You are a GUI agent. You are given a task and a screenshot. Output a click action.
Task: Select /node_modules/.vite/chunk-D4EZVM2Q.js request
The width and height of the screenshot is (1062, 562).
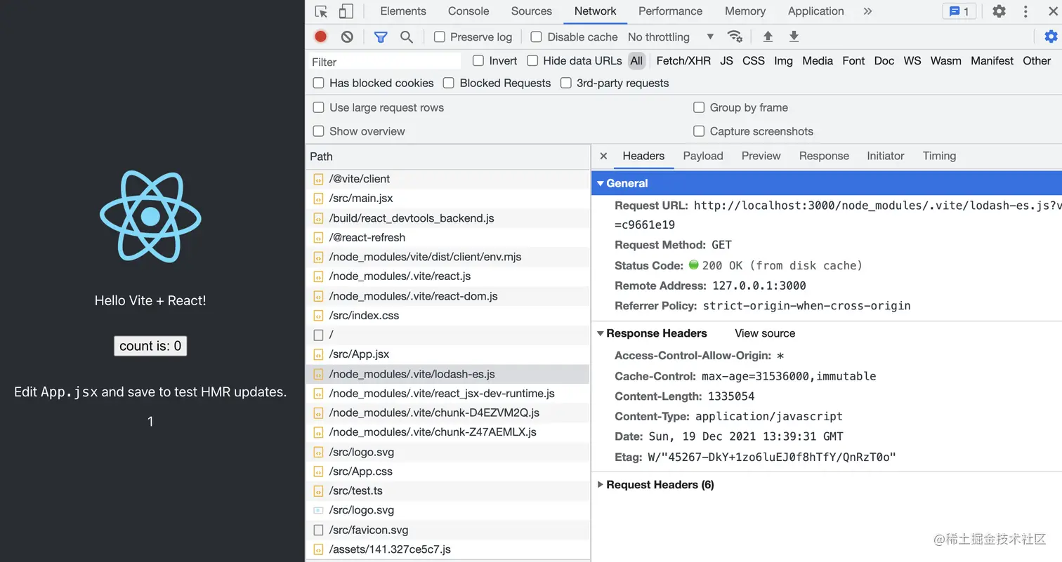(448, 413)
